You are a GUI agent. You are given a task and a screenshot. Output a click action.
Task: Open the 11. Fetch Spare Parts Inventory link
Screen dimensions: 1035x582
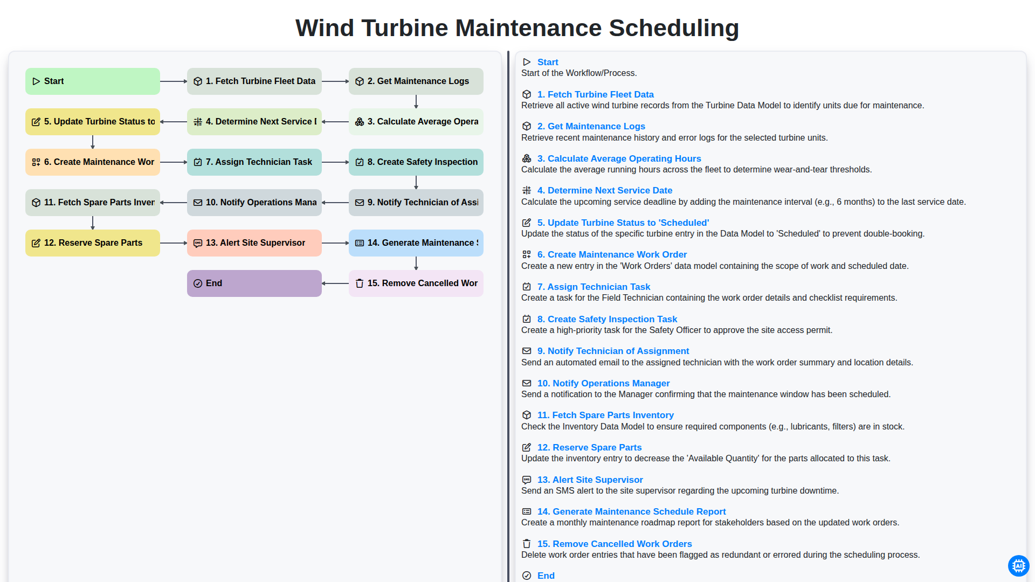(x=606, y=415)
